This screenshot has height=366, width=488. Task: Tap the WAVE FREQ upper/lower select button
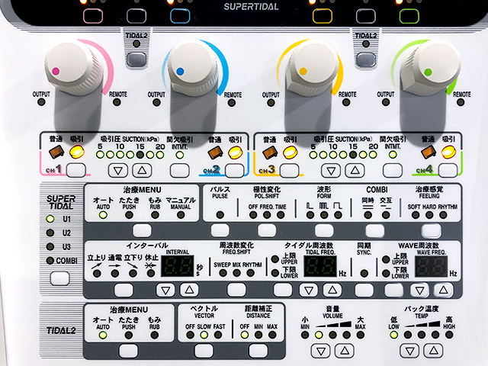(394, 290)
